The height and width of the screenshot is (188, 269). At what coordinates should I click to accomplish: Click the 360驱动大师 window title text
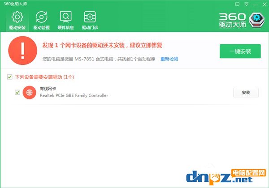pyautogui.click(x=15, y=4)
